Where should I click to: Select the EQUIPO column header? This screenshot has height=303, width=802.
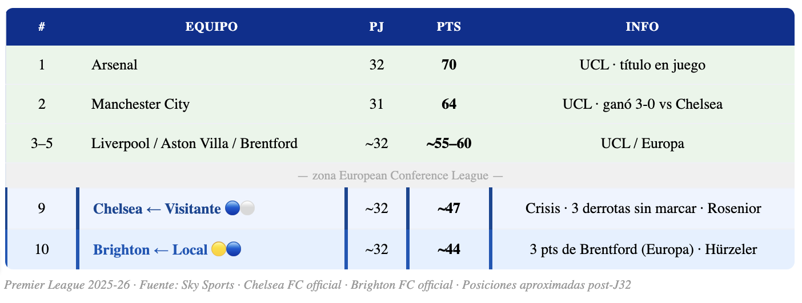(x=211, y=27)
